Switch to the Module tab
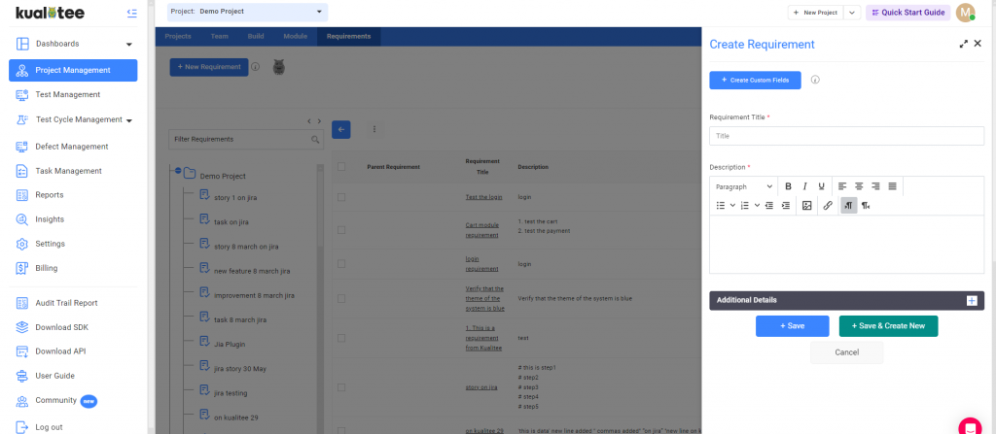This screenshot has width=996, height=434. coord(295,36)
